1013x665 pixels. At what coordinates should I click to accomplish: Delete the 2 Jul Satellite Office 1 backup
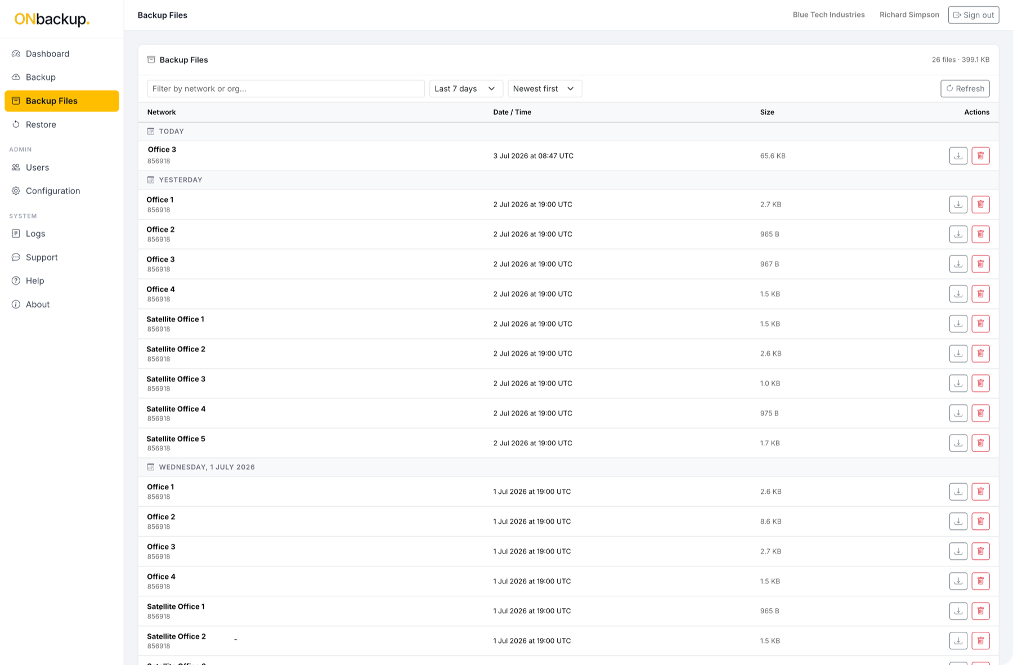pos(980,324)
